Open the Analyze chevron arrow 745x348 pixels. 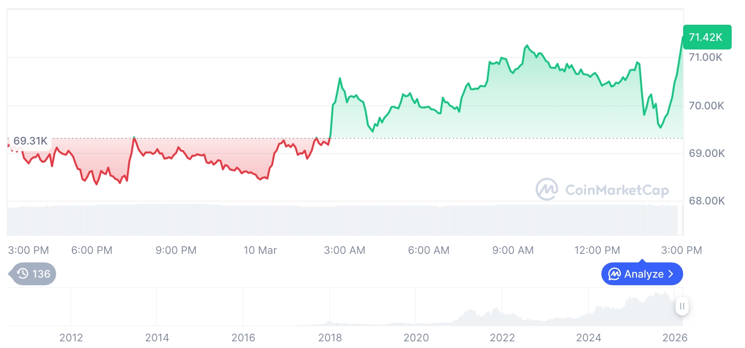point(671,274)
